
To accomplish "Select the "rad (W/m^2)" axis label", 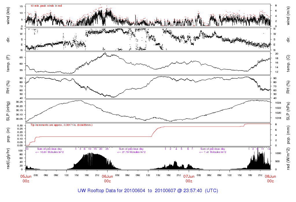I will [288, 159].
